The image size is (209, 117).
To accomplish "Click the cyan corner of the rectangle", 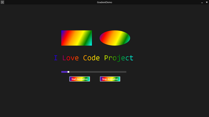I will click(90, 44).
